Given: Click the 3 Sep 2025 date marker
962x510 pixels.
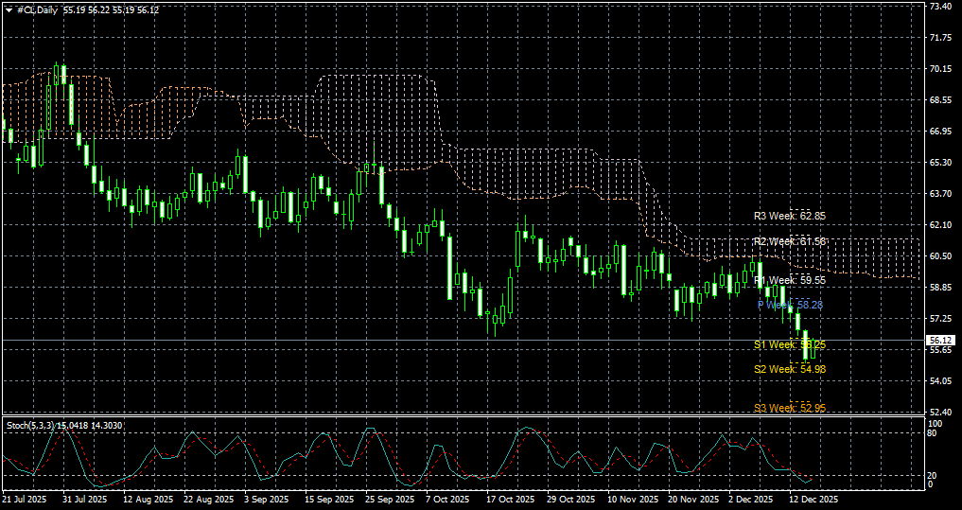Looking at the screenshot, I should point(266,499).
